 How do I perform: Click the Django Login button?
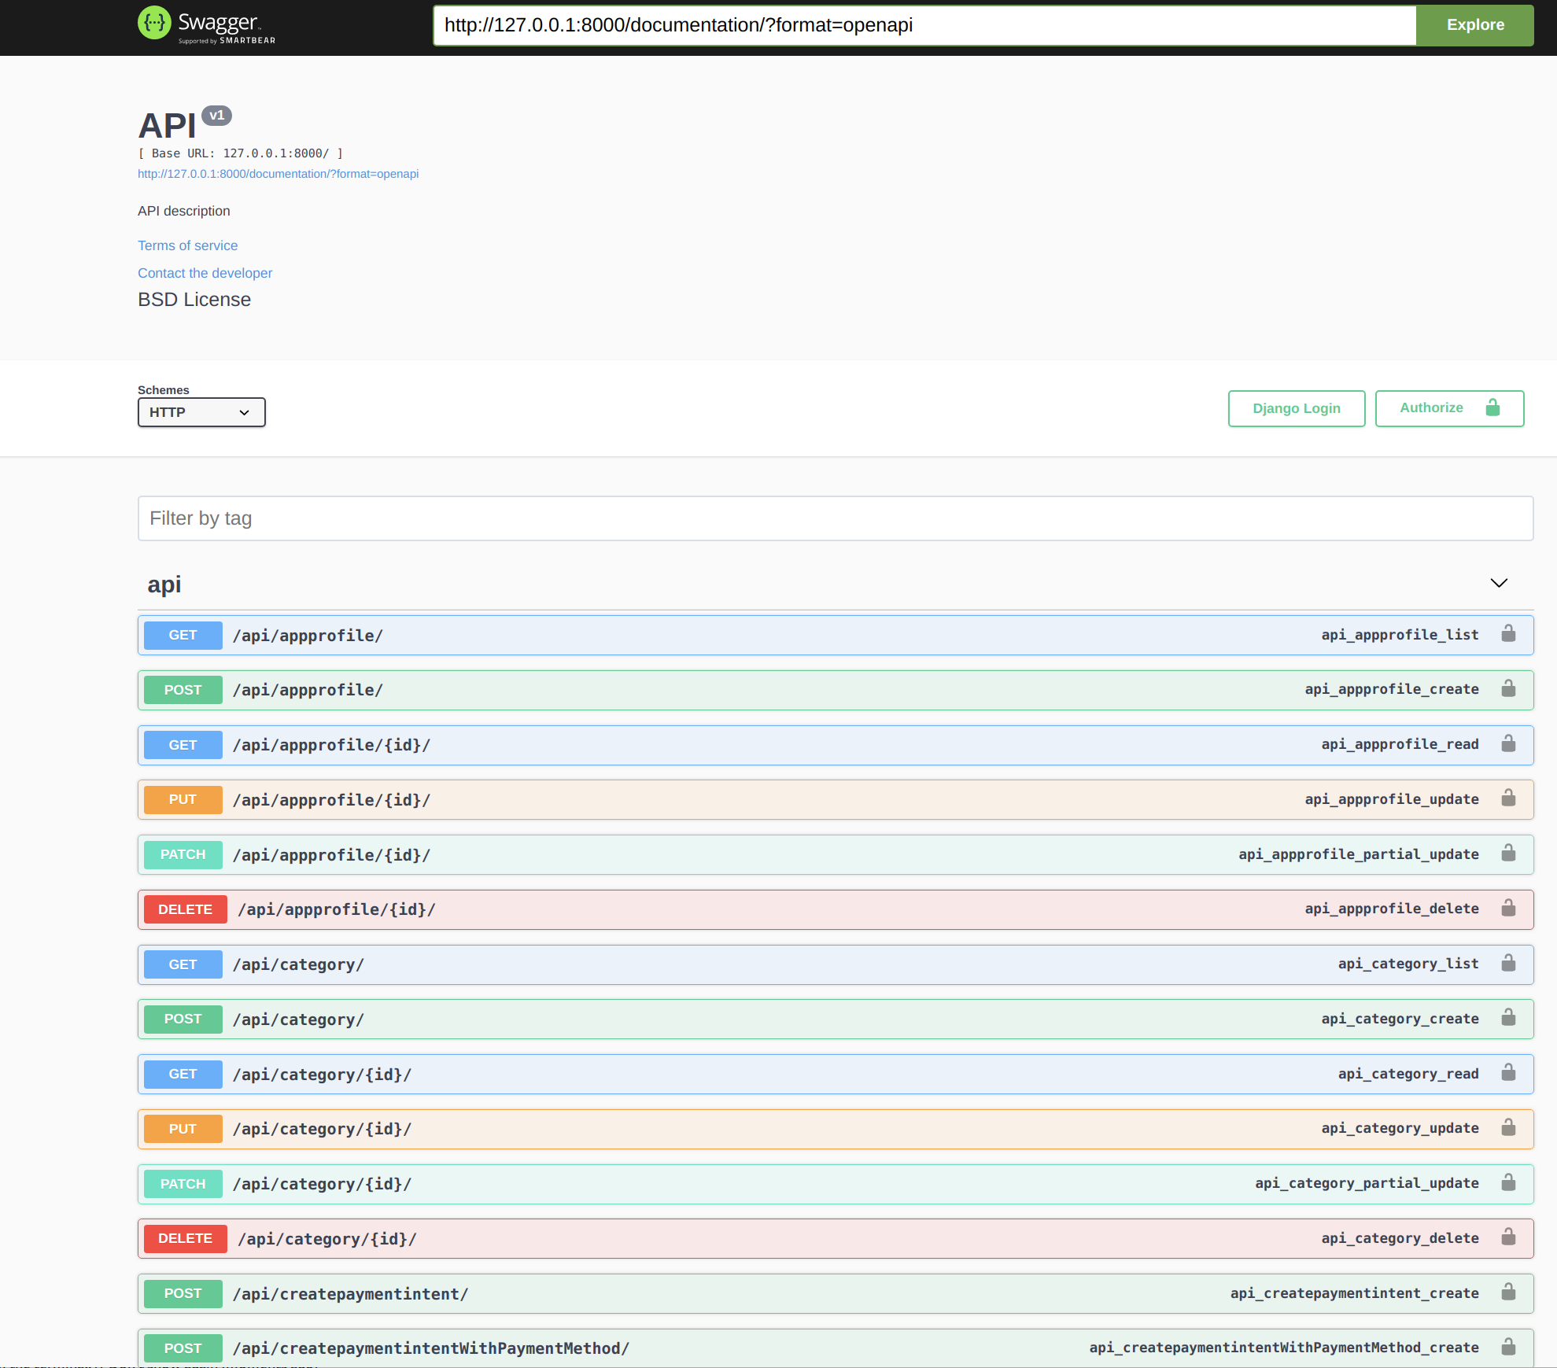tap(1296, 408)
